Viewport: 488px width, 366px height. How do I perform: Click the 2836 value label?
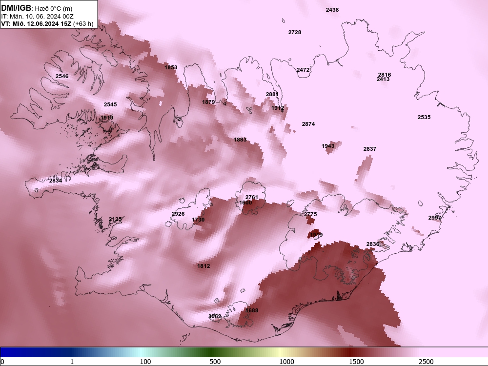372,244
